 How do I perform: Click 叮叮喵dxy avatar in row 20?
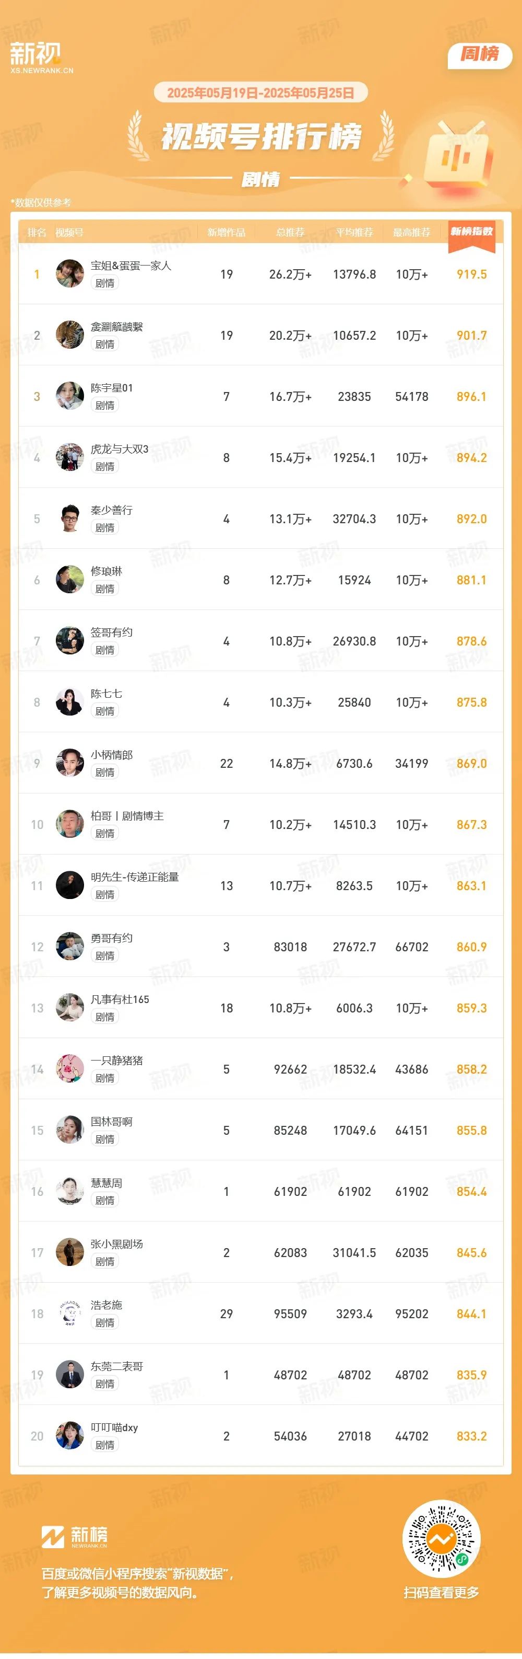click(x=69, y=1435)
